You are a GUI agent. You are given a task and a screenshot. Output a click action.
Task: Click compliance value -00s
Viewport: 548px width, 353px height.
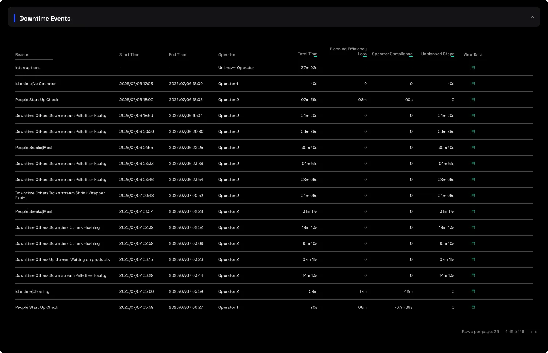408,100
